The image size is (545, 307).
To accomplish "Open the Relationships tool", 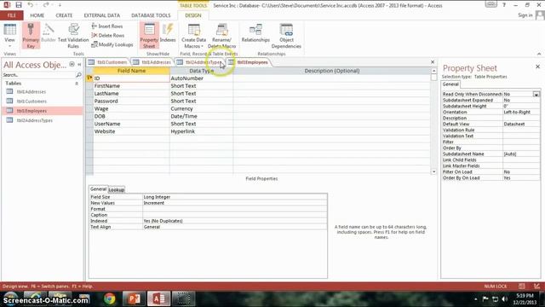I will [x=255, y=33].
